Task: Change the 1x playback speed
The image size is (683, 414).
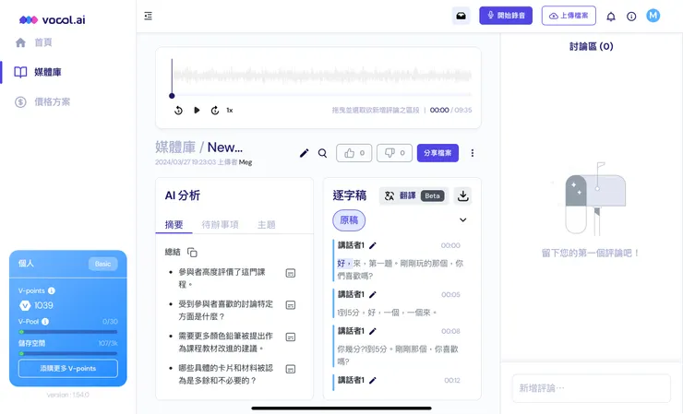Action: tap(230, 110)
